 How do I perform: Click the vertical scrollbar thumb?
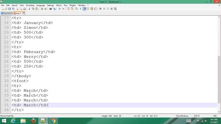tap(219, 80)
